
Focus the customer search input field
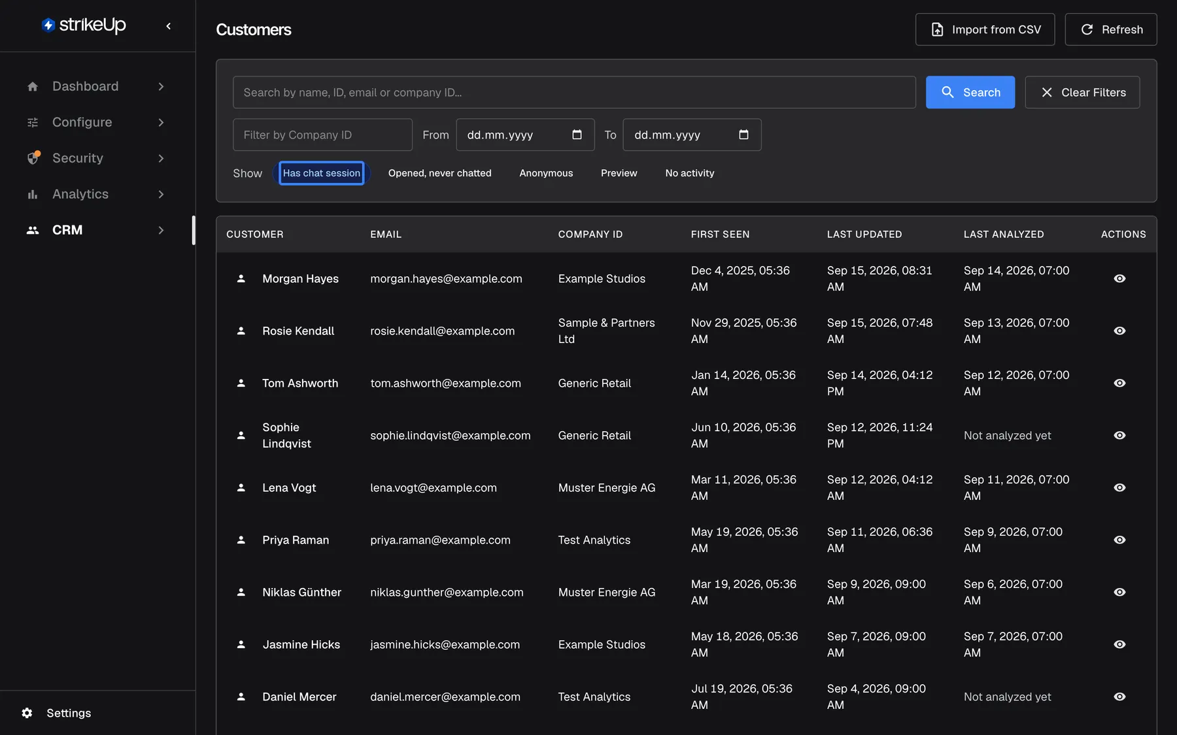[574, 92]
